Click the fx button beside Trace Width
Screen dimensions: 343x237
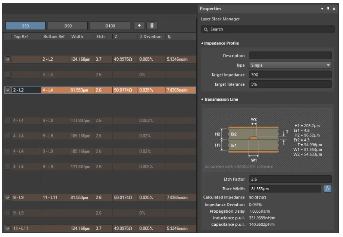click(x=328, y=189)
